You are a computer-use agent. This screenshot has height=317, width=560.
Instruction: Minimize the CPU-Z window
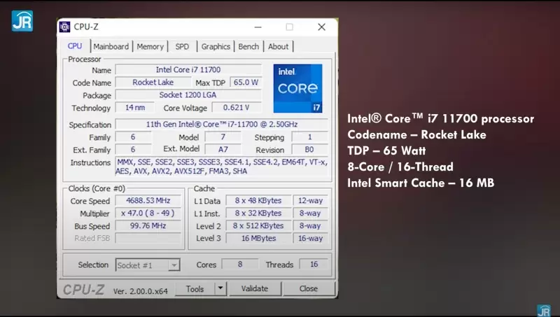[258, 27]
